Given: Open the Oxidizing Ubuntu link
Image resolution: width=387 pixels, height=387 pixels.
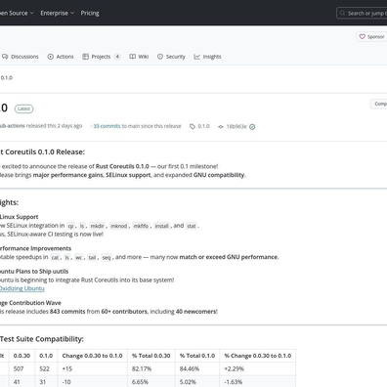Looking at the screenshot, I should click(x=22, y=288).
